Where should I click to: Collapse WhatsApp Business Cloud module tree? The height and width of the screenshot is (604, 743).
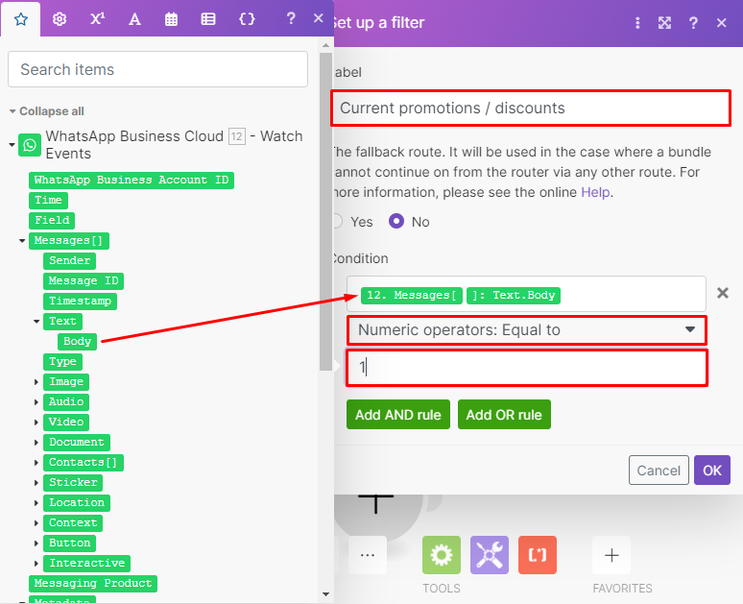(12, 144)
